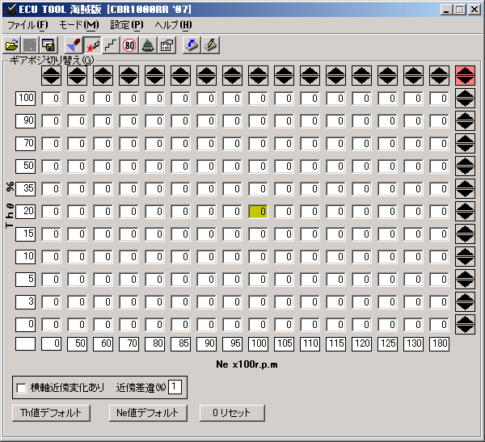Open the モード(M) menu
This screenshot has width=485, height=442.
(79, 25)
